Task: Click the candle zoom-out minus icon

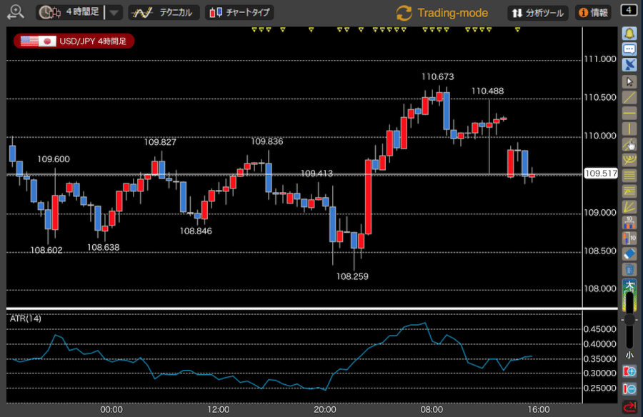Action: [x=629, y=388]
